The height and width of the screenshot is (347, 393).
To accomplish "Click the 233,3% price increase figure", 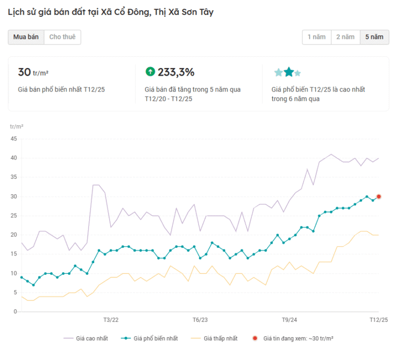I will click(176, 72).
